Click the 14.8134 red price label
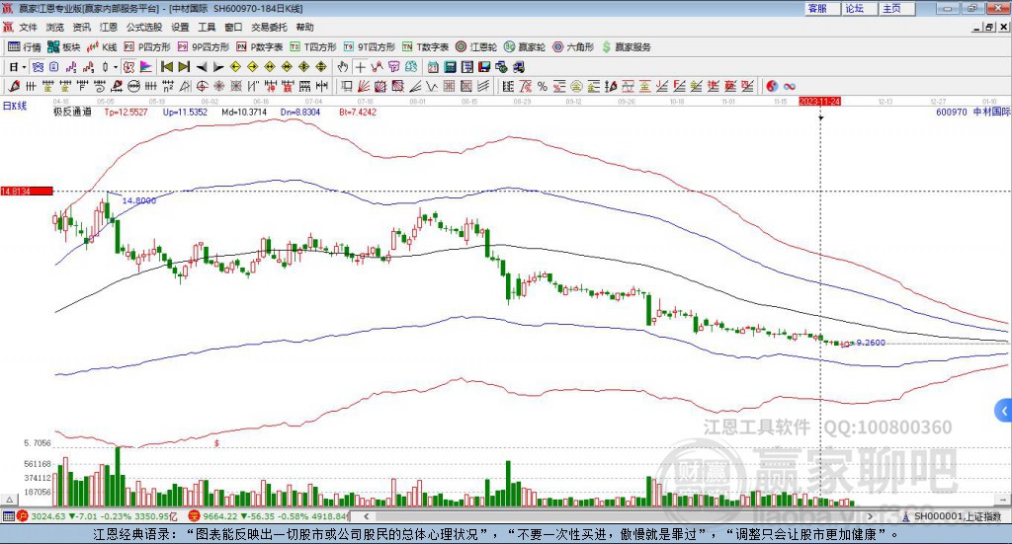 27,192
